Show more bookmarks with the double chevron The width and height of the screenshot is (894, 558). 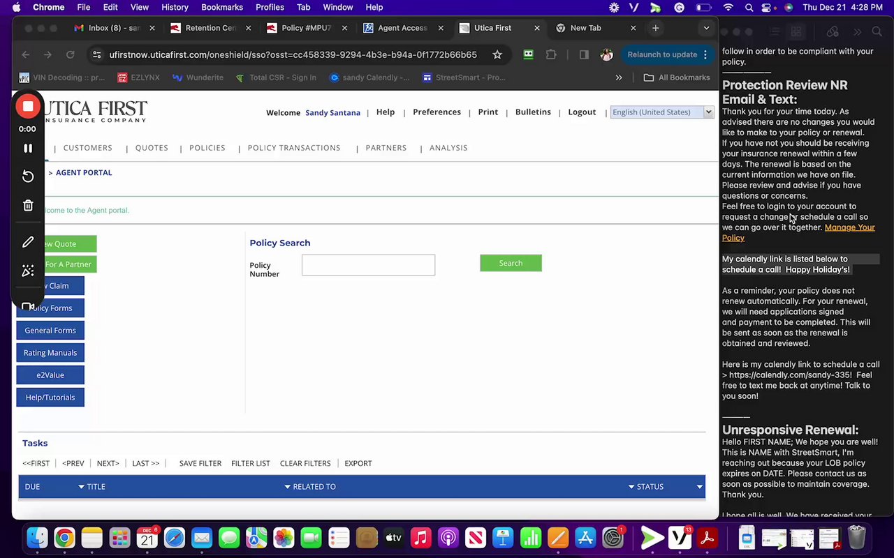pos(619,77)
